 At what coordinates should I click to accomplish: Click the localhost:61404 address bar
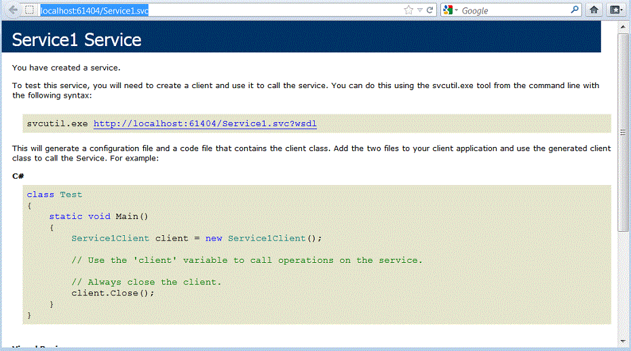click(204, 10)
